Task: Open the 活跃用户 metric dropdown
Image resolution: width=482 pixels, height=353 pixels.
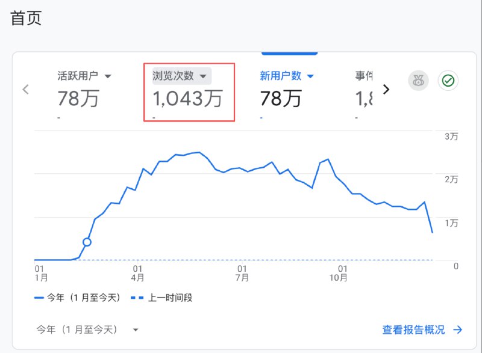Action: (x=109, y=75)
